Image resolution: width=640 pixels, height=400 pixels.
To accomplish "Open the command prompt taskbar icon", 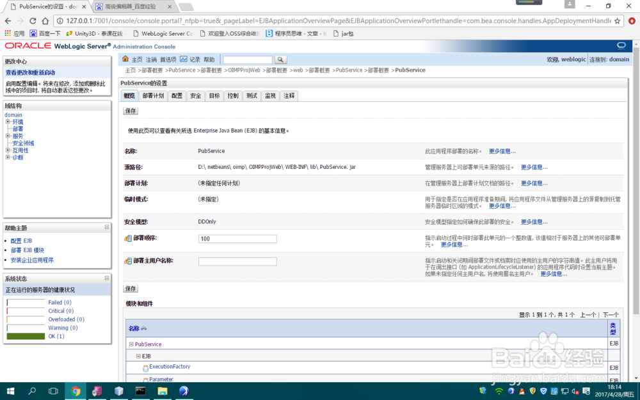I will click(140, 391).
